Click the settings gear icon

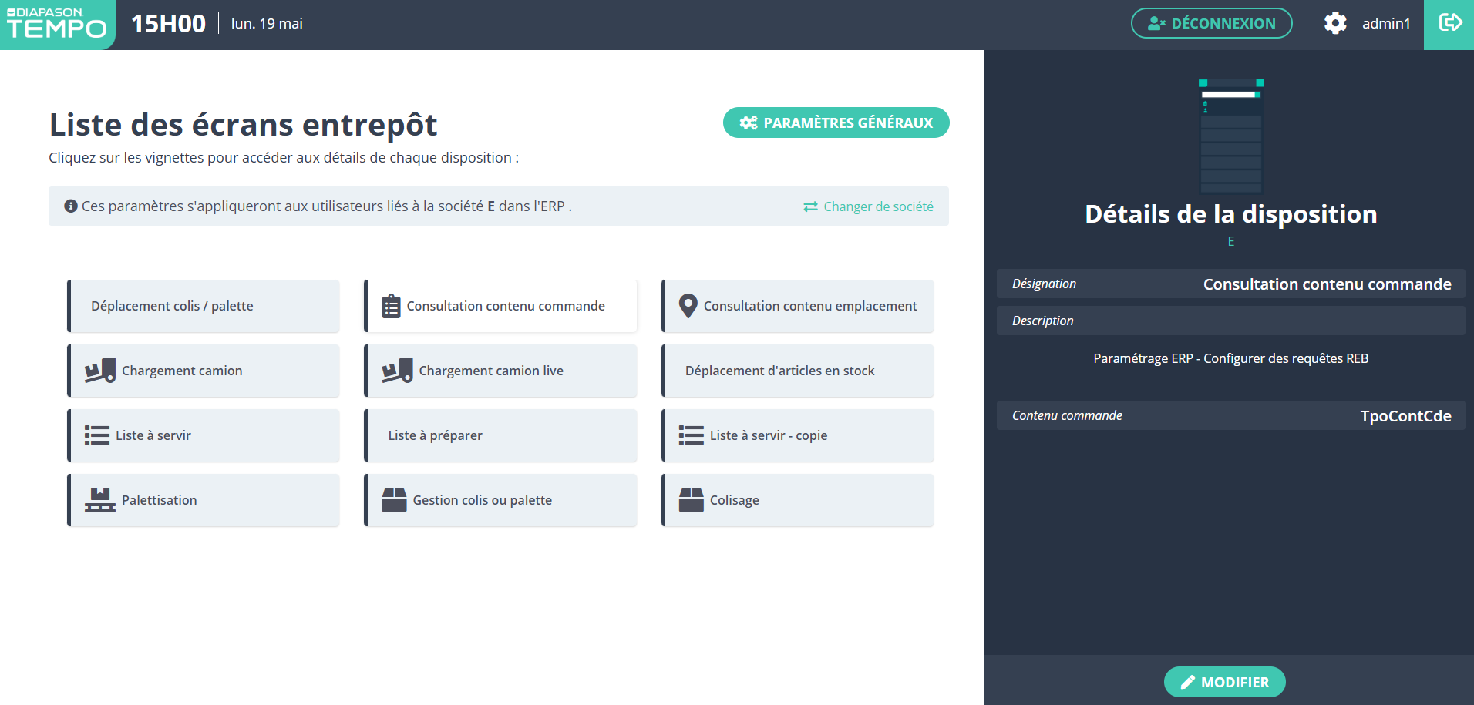click(x=1335, y=23)
